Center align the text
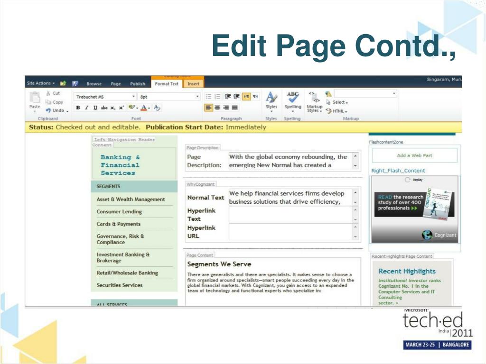The height and width of the screenshot is (364, 486). [217, 108]
